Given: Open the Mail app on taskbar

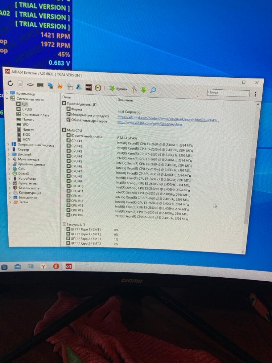Looking at the screenshot, I should tap(17, 267).
